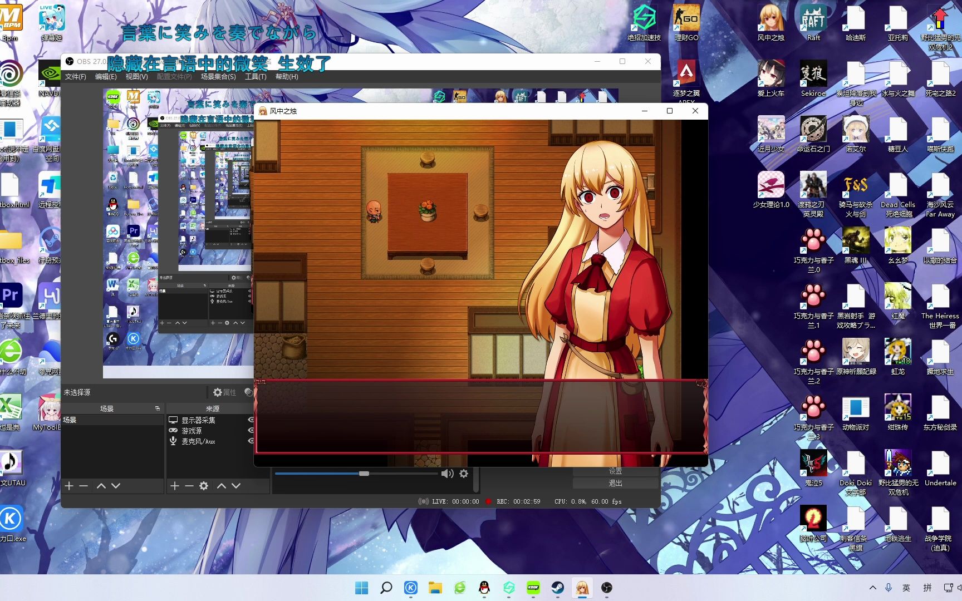Open source properties gear in sources toolbar
Screen dimensions: 962x601
pyautogui.click(x=204, y=486)
